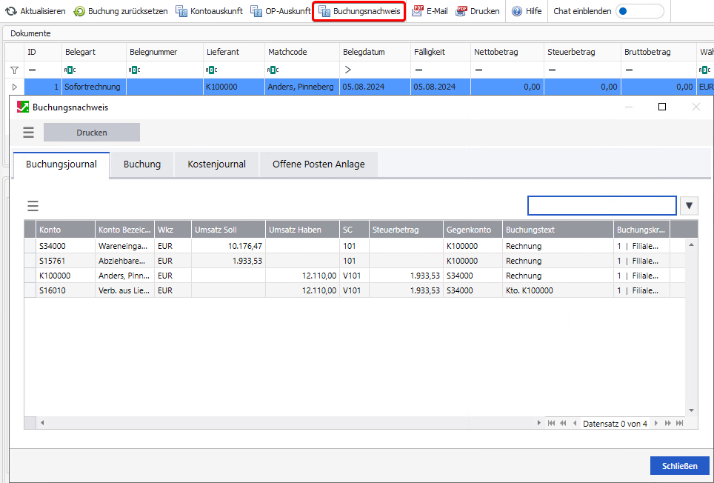Click the Aktualisieren refresh icon

tap(11, 11)
